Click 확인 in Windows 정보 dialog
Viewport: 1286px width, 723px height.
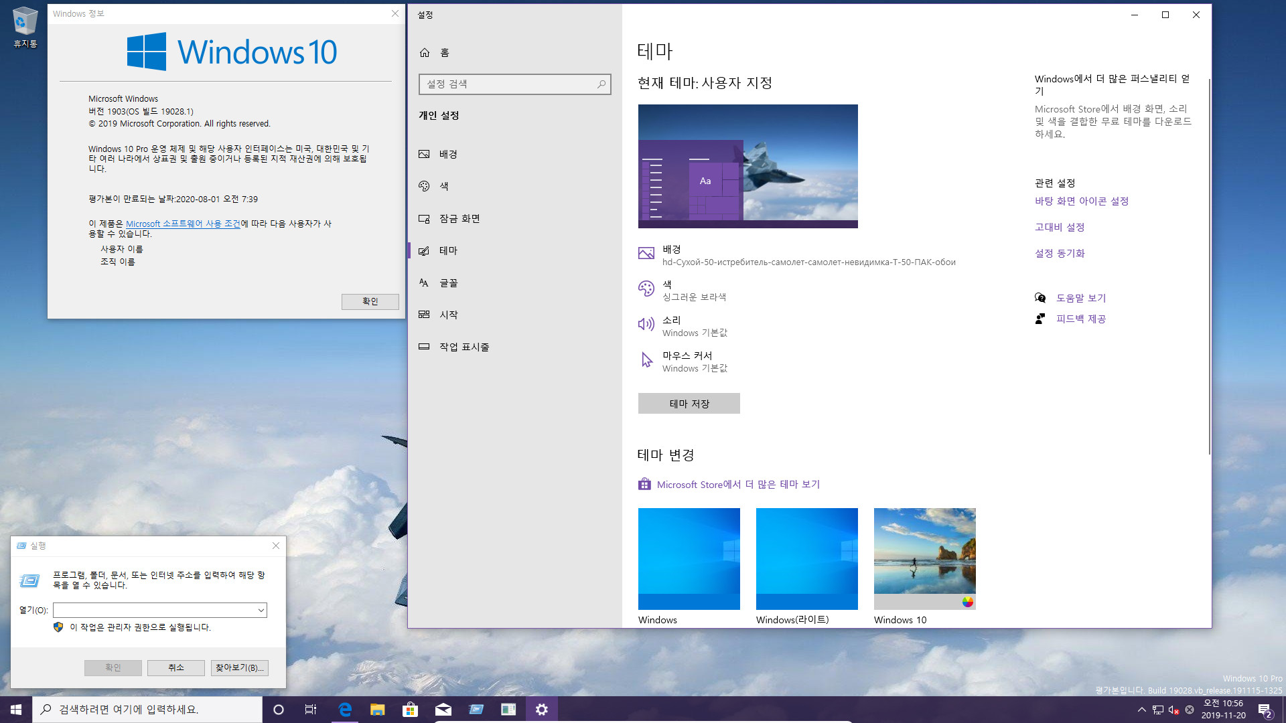[x=370, y=302]
